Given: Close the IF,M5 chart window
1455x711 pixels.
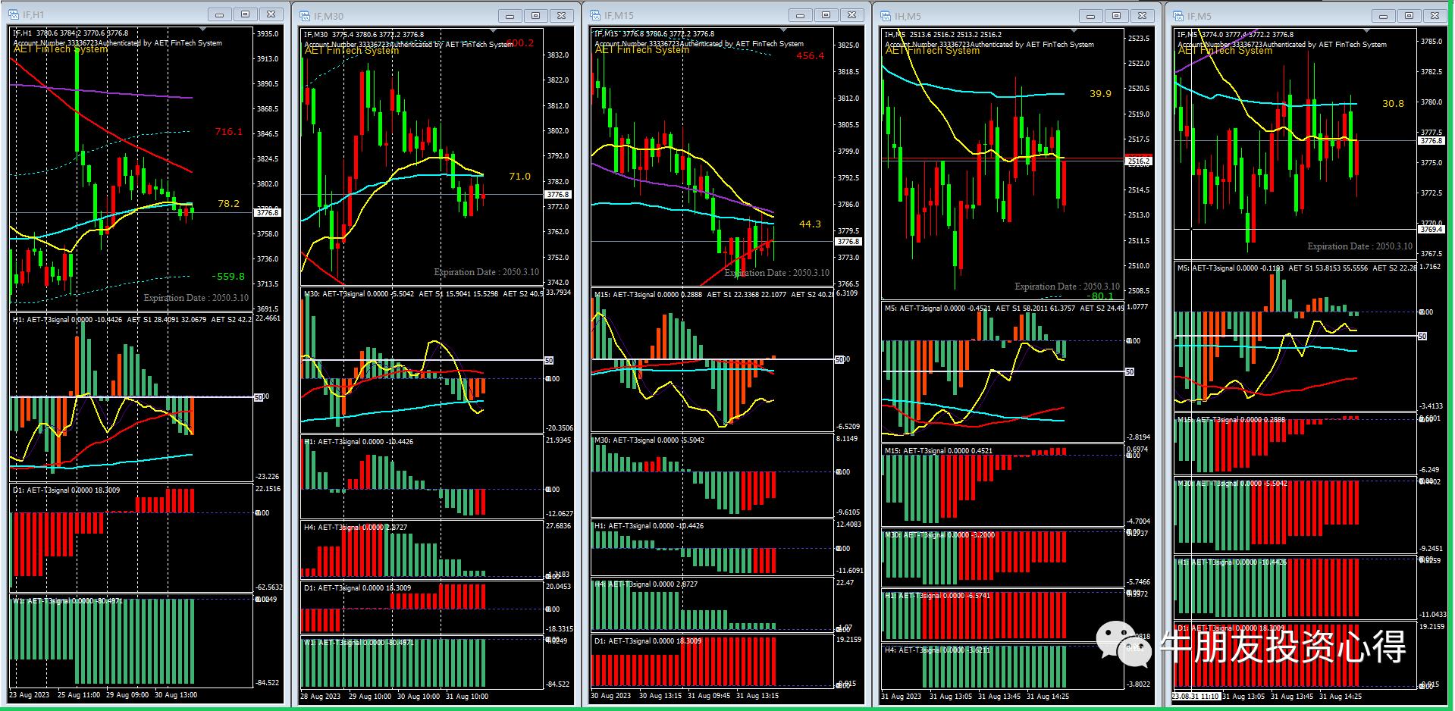Looking at the screenshot, I should pyautogui.click(x=1435, y=16).
